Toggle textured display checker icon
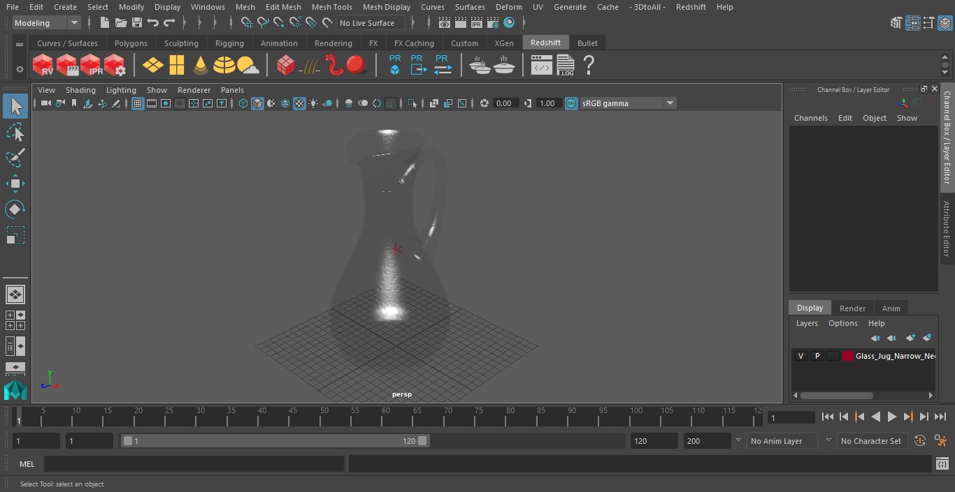 (299, 103)
